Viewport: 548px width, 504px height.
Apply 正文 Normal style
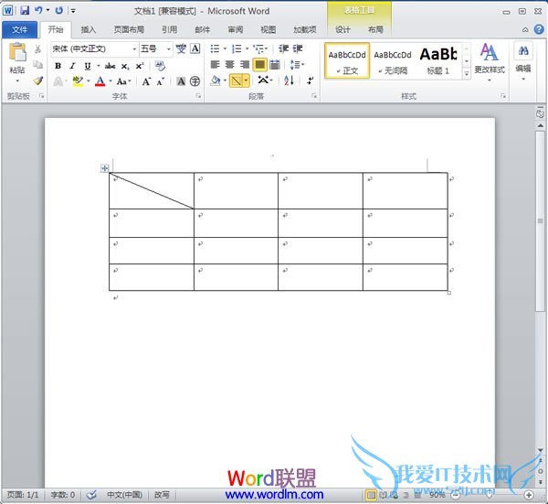tap(347, 61)
